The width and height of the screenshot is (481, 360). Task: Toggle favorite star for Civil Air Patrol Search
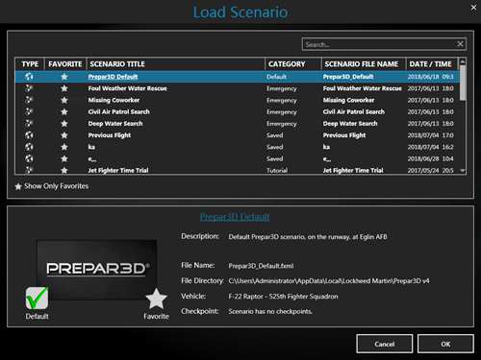[64, 111]
